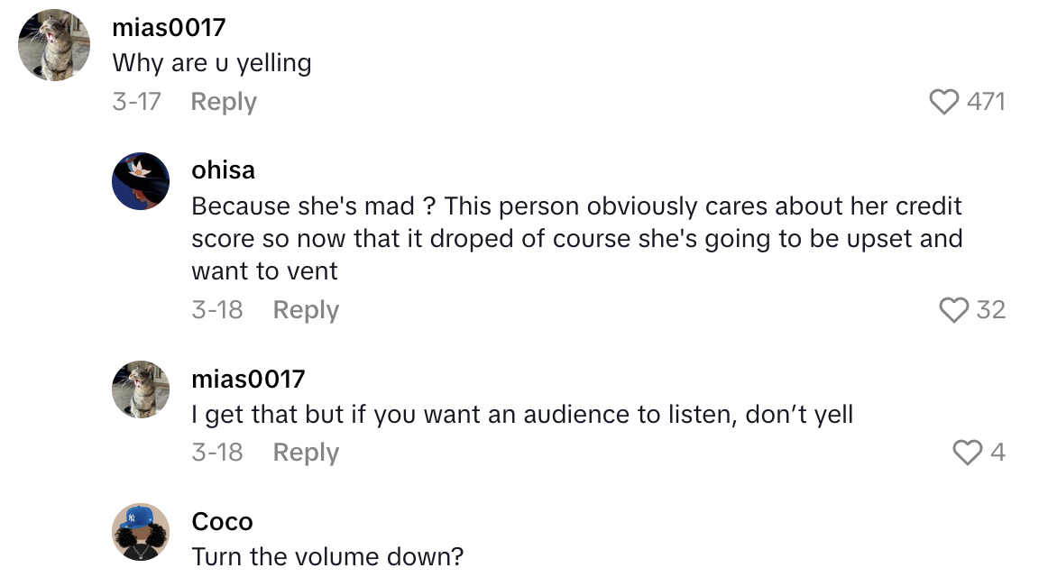Click the "Turn the volume down?" comment text
The width and height of the screenshot is (1048, 577).
click(x=327, y=557)
